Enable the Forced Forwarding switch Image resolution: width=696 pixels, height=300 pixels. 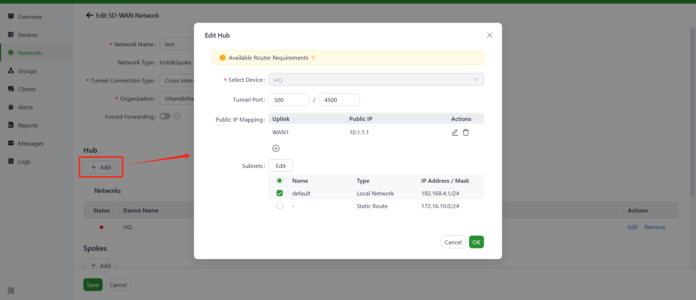click(x=165, y=116)
